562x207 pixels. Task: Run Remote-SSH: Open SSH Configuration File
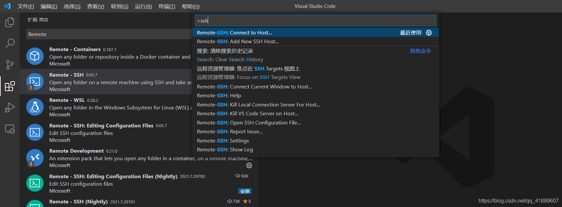click(315, 122)
